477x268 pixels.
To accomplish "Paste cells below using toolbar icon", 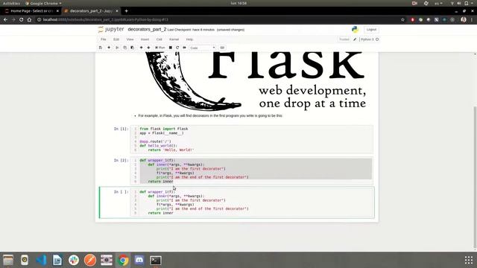I will coord(133,48).
